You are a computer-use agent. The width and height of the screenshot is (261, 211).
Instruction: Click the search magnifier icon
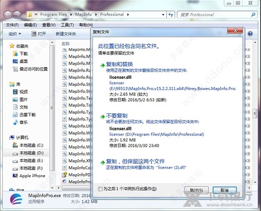tap(253, 15)
